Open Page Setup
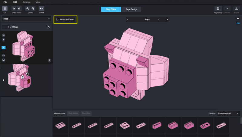This screenshot has height=137, width=242. coord(218,9)
